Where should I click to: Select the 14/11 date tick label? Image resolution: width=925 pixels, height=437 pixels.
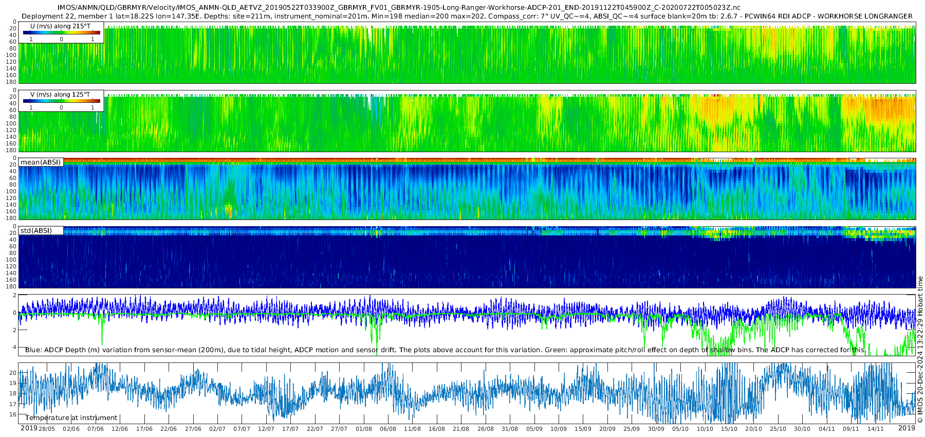875,429
